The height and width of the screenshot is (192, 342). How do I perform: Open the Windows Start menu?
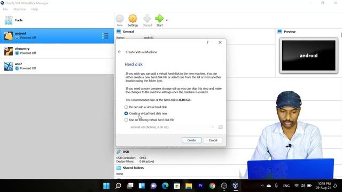pos(106,186)
